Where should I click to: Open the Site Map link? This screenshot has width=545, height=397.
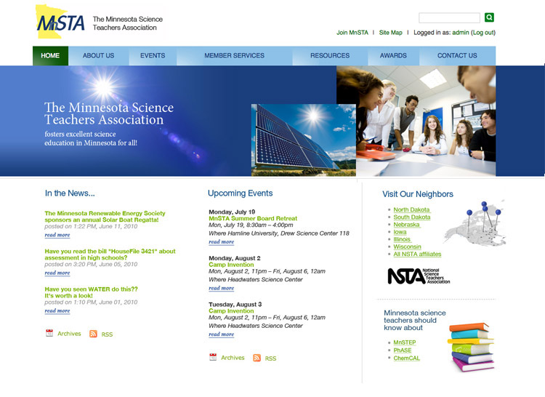point(391,32)
